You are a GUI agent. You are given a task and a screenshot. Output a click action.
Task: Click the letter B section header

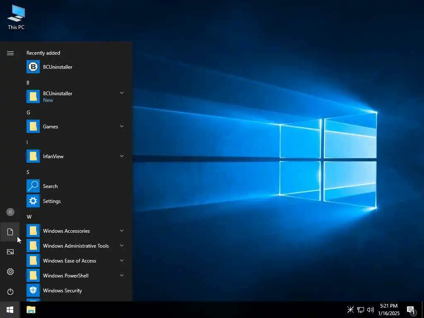[28, 83]
